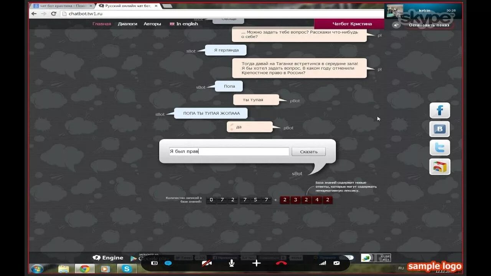
Task: Click the browser back arrow
Action: tap(34, 13)
